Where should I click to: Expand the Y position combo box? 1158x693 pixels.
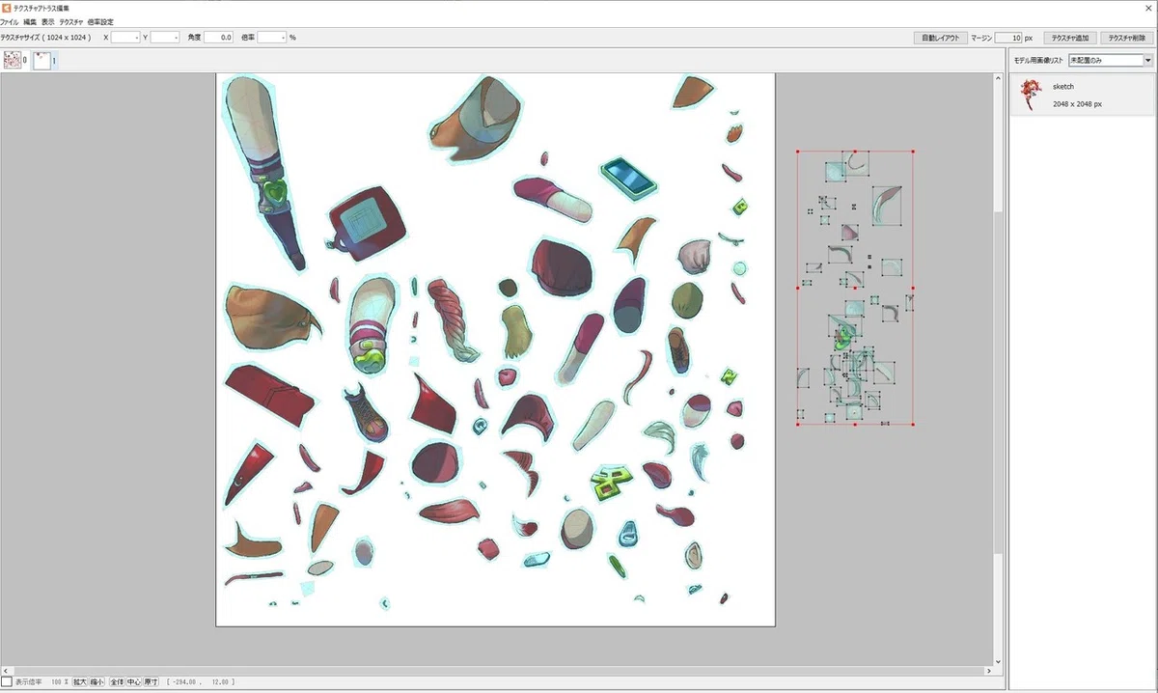165,37
